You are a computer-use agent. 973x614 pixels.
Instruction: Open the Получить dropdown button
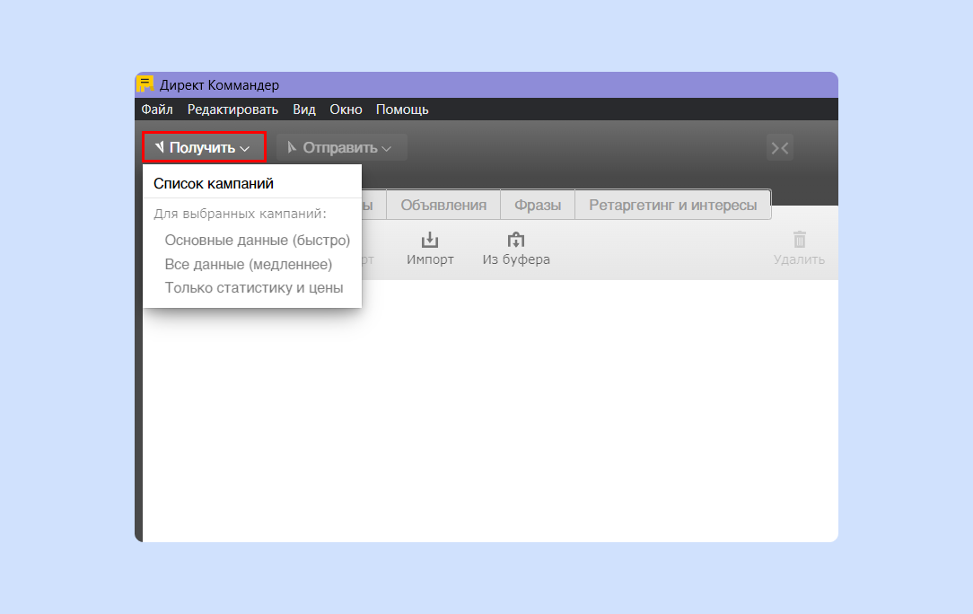coord(204,148)
